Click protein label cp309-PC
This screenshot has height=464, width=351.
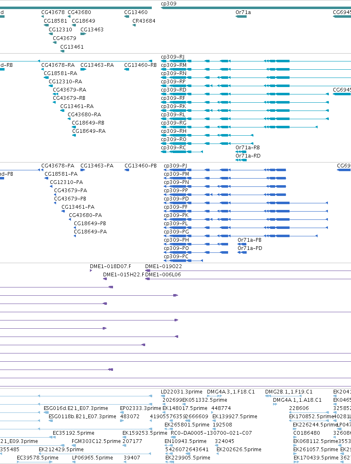pos(176,257)
